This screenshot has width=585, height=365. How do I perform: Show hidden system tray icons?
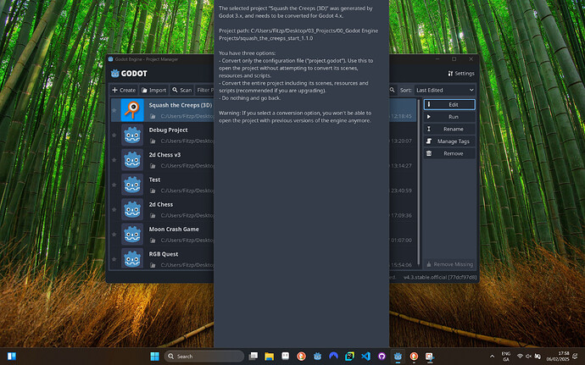(x=492, y=357)
